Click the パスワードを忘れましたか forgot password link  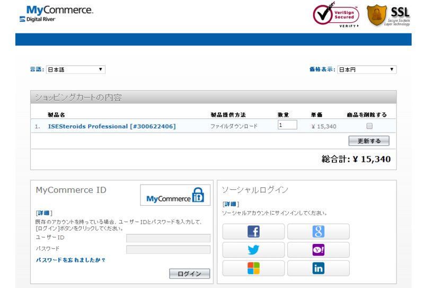70,260
